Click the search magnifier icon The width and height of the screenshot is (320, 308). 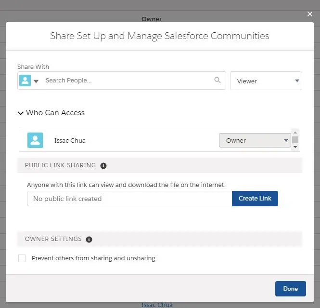(x=218, y=80)
